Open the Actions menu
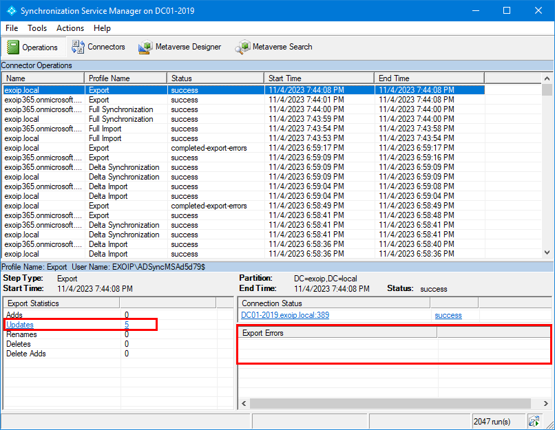Image resolution: width=555 pixels, height=430 pixels. point(70,28)
